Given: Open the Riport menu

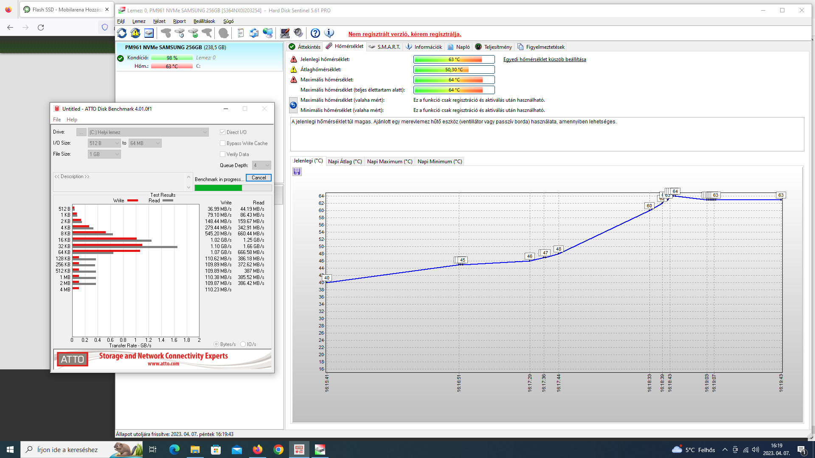Looking at the screenshot, I should click(180, 21).
